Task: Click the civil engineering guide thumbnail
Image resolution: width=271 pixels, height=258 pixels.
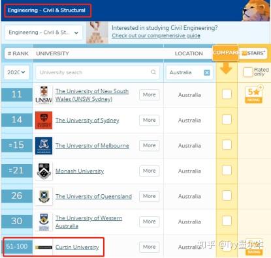Action: point(97,33)
